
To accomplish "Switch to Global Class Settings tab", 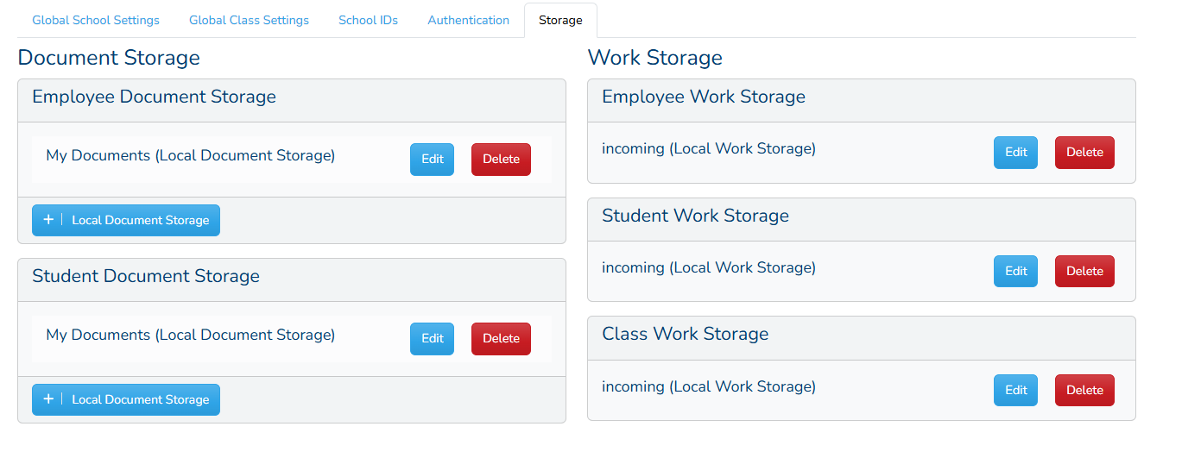I will coord(249,20).
